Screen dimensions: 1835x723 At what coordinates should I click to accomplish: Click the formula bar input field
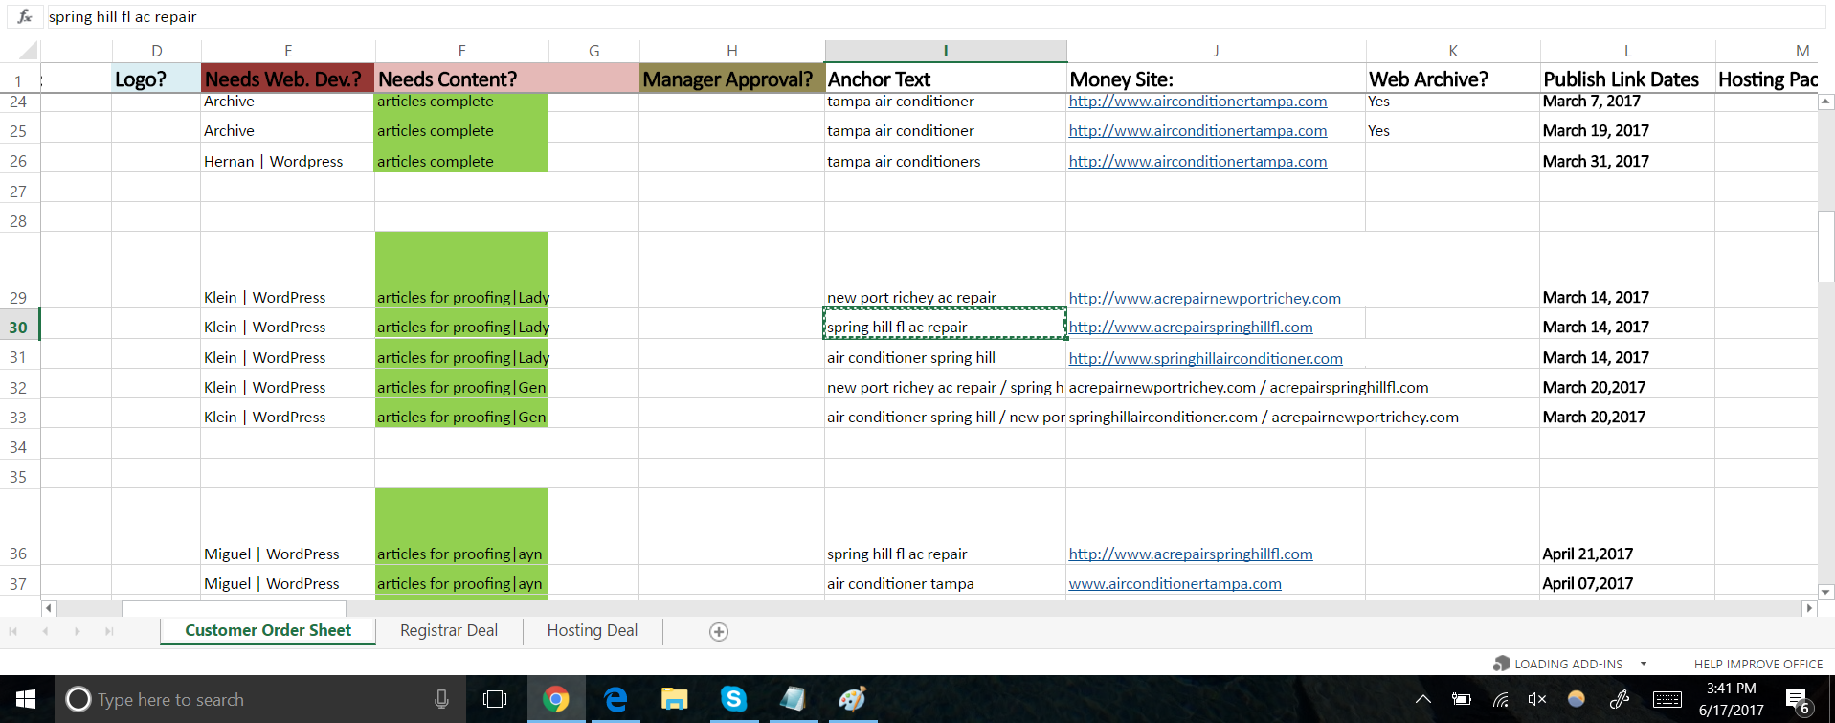(862, 16)
